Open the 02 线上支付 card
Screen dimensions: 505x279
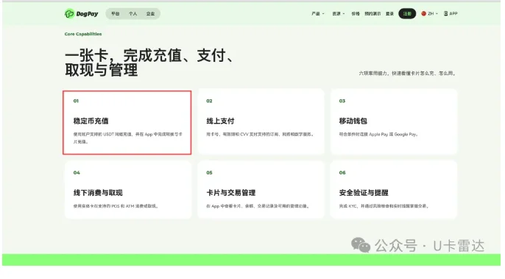tap(261, 121)
